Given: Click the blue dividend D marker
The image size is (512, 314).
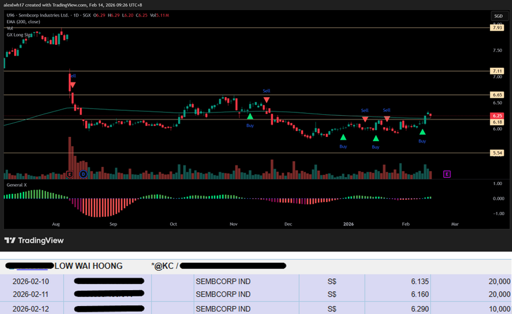Looking at the screenshot, I should (x=84, y=174).
